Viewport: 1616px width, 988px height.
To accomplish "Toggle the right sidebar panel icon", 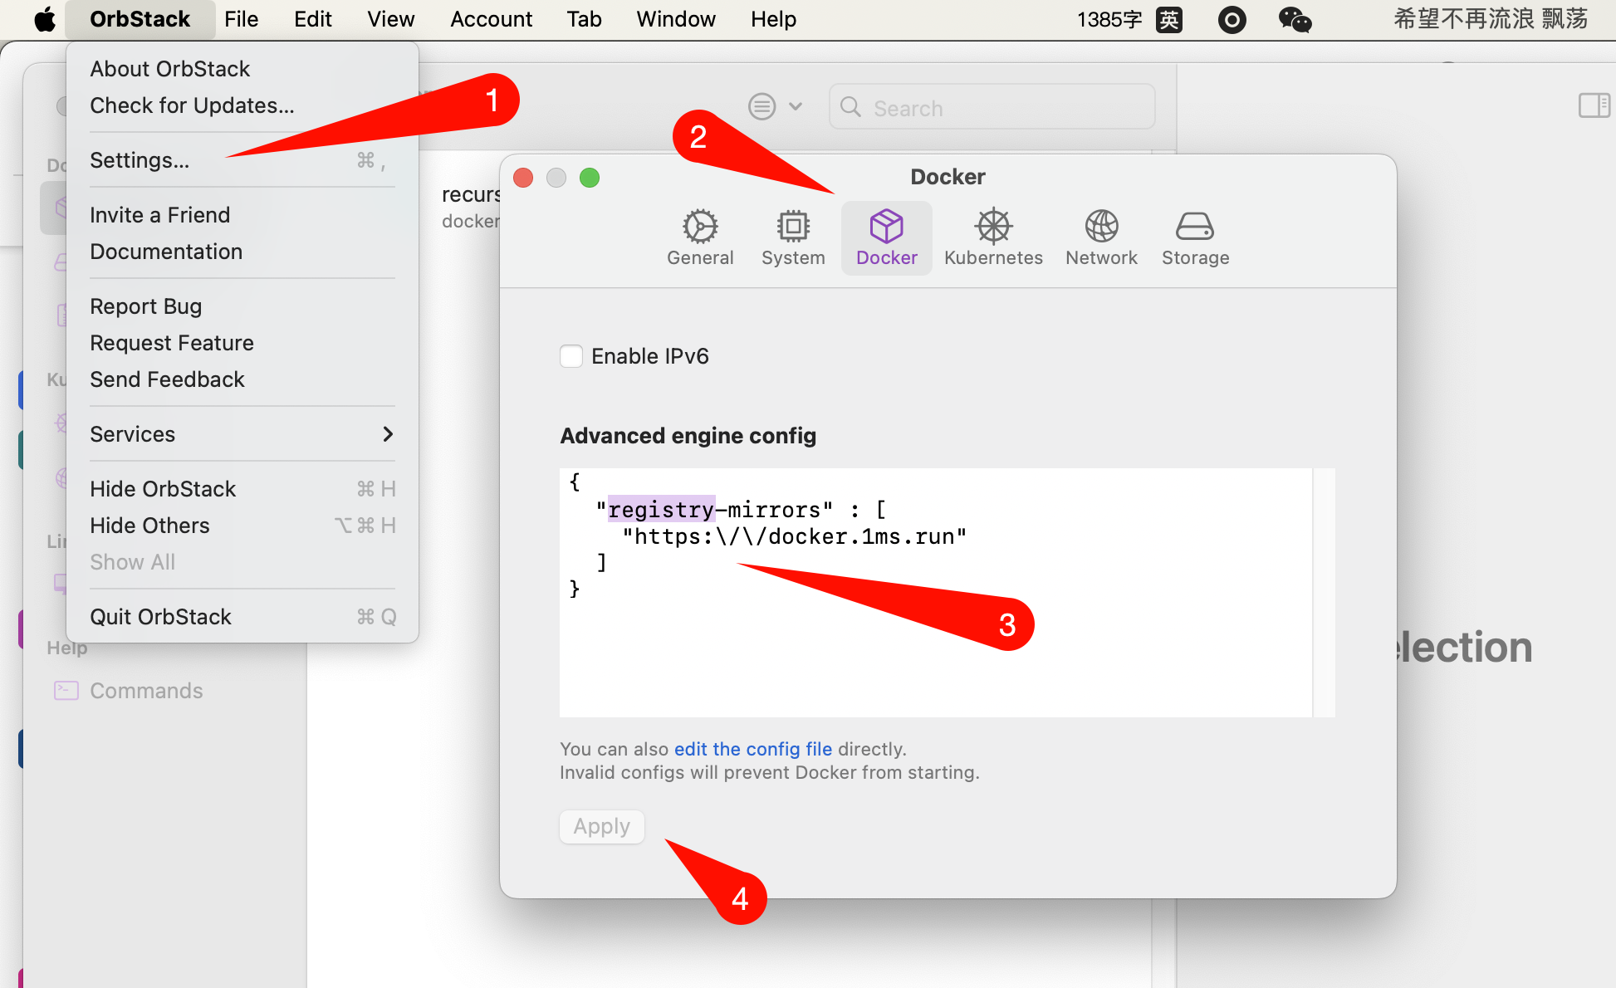I will pyautogui.click(x=1594, y=105).
